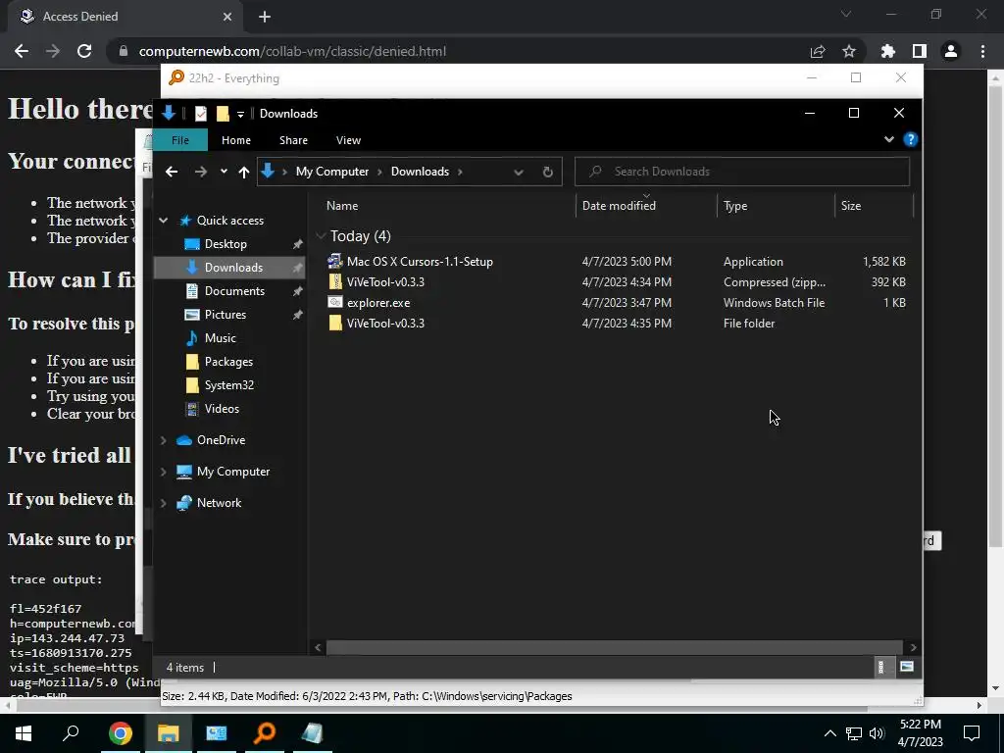This screenshot has height=753, width=1004.
Task: Go back in Chrome browser
Action: coord(22,51)
